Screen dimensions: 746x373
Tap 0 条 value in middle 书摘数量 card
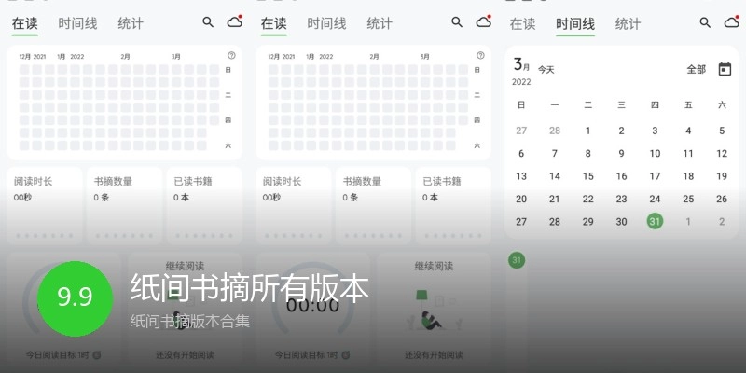click(351, 197)
